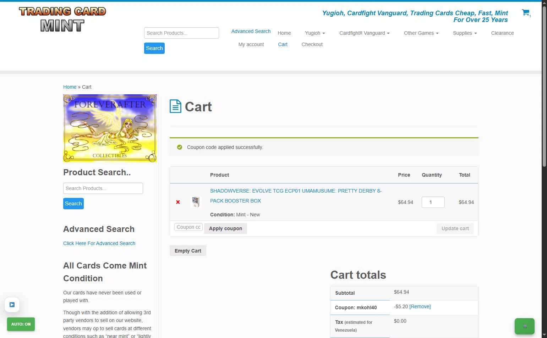
Task: Go to the Home menu item
Action: tap(284, 33)
